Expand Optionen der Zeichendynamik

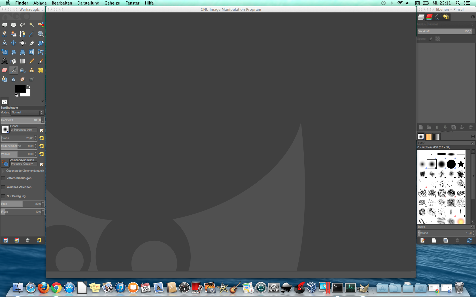pos(3,171)
